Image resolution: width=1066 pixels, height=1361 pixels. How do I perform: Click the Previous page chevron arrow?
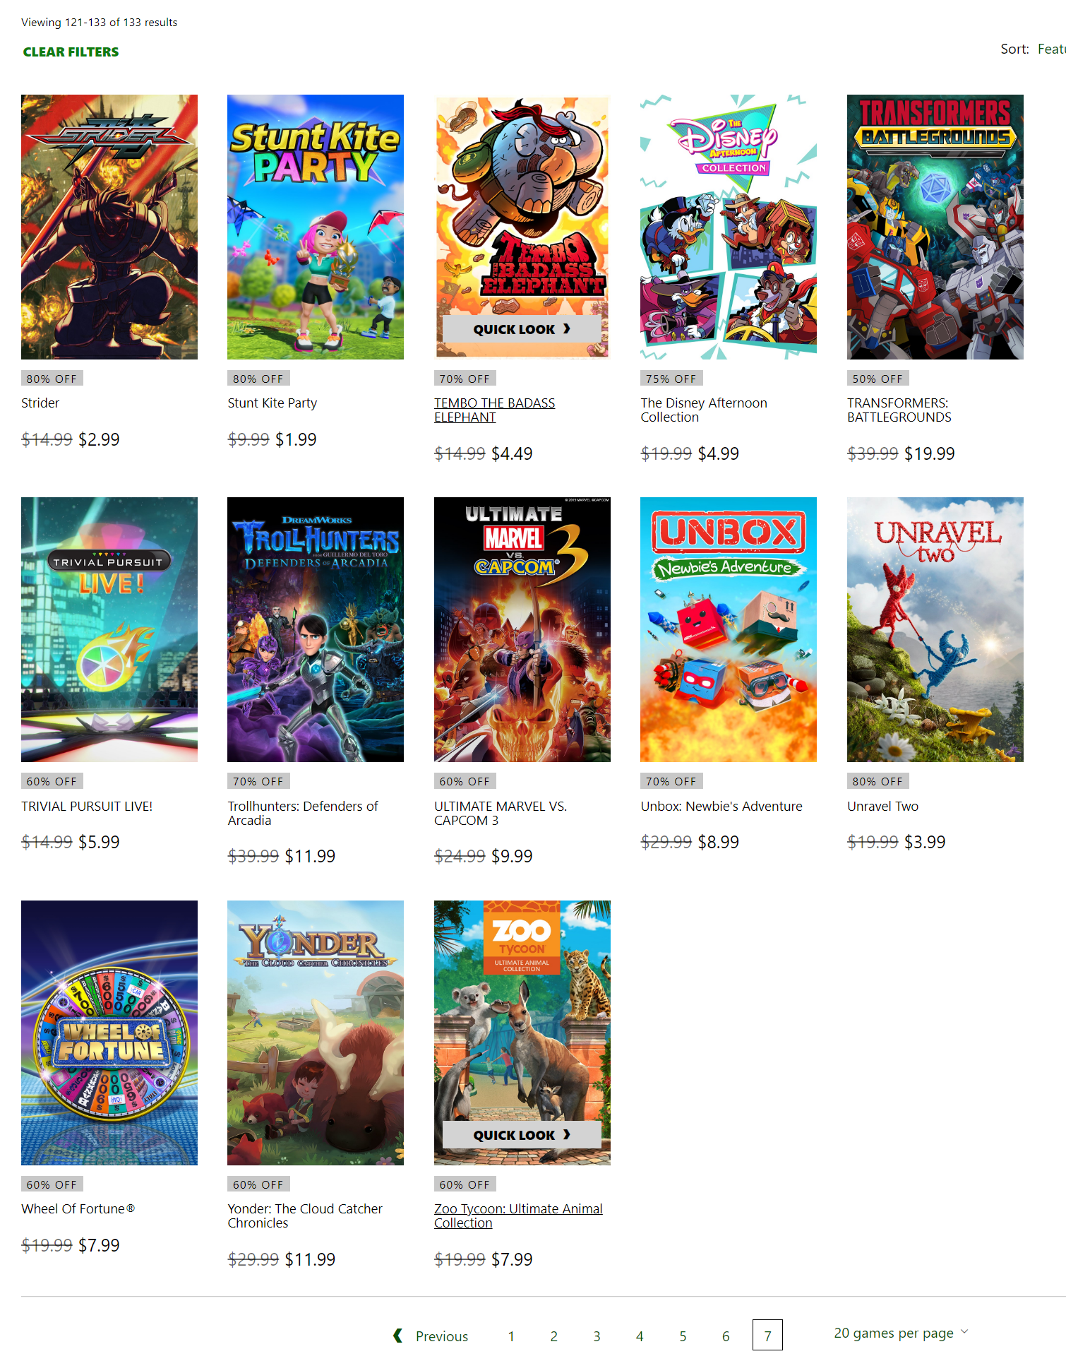coord(398,1336)
